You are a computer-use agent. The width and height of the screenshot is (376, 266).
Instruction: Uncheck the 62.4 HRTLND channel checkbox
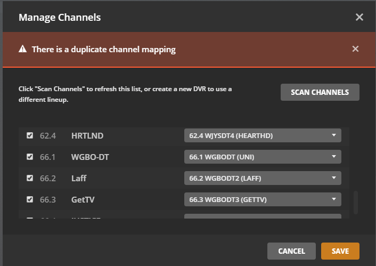(30, 135)
